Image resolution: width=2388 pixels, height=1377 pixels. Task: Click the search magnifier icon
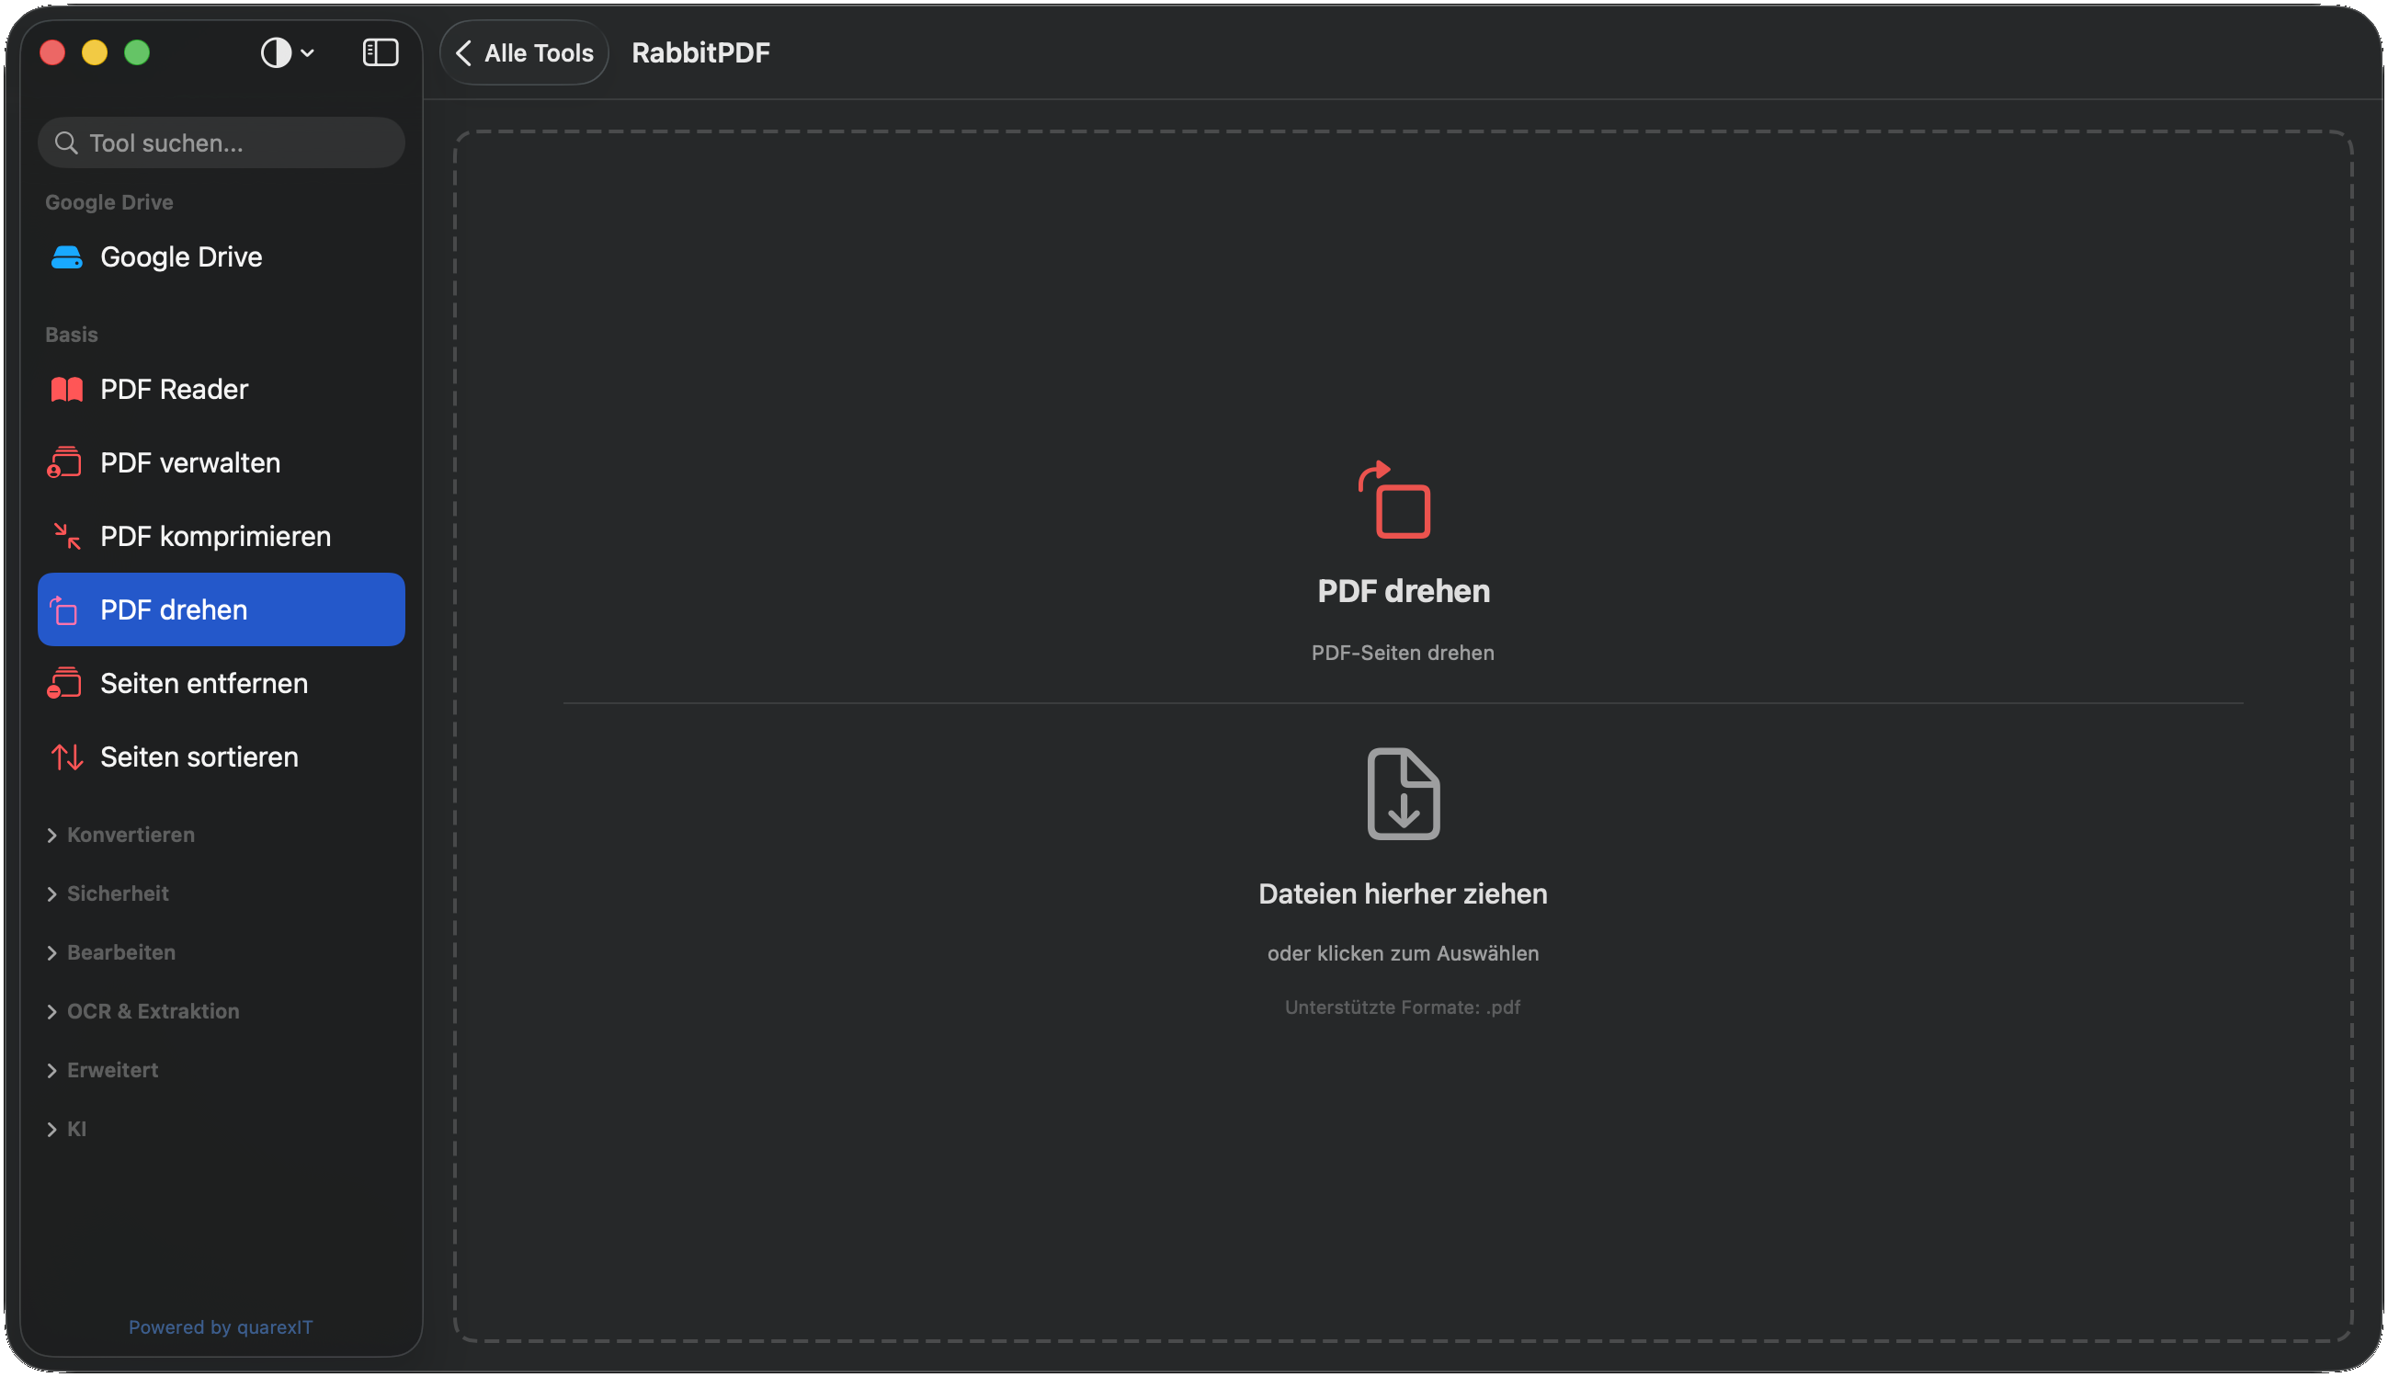[66, 142]
